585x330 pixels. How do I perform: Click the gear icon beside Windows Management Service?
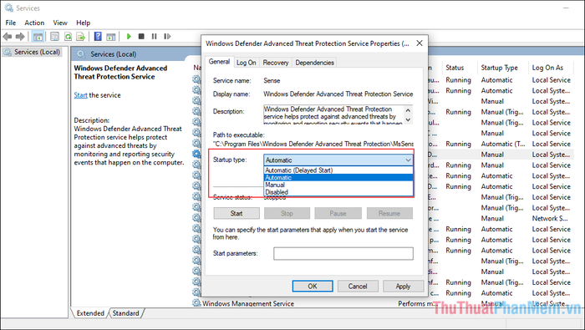(x=196, y=303)
